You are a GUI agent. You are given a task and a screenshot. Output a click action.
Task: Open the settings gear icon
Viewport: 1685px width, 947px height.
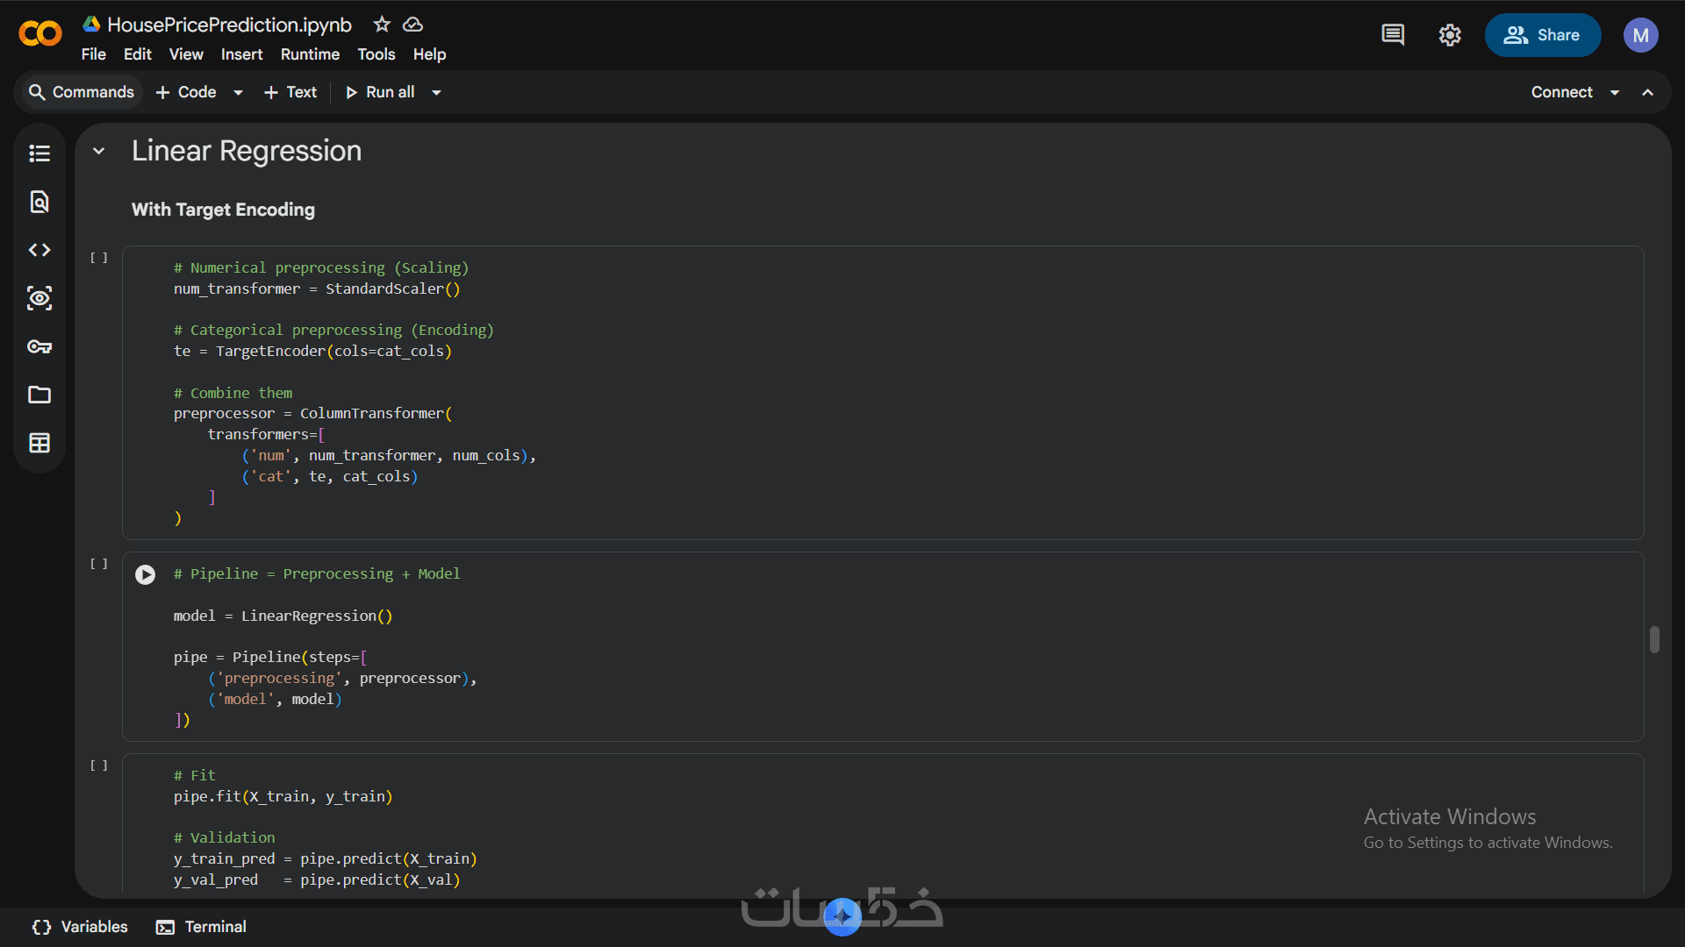[x=1450, y=35]
